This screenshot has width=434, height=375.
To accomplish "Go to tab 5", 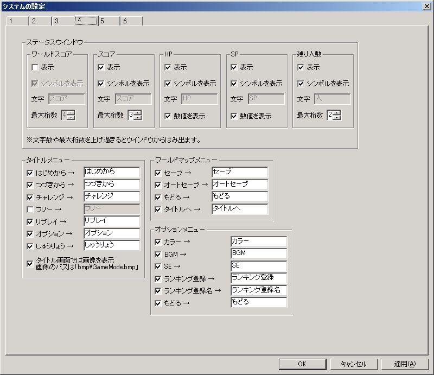I will 109,21.
